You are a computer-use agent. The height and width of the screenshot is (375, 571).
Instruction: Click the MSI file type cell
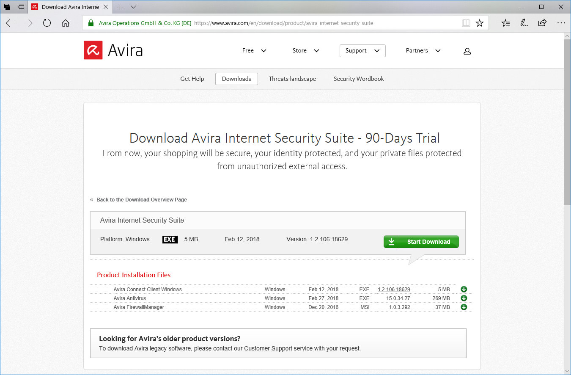point(365,307)
